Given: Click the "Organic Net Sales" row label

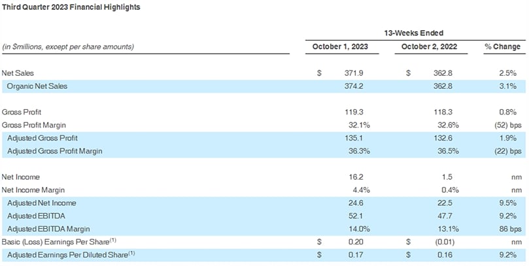Looking at the screenshot, I should [37, 86].
